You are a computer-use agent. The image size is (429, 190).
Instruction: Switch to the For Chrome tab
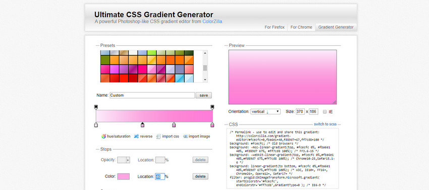(301, 27)
